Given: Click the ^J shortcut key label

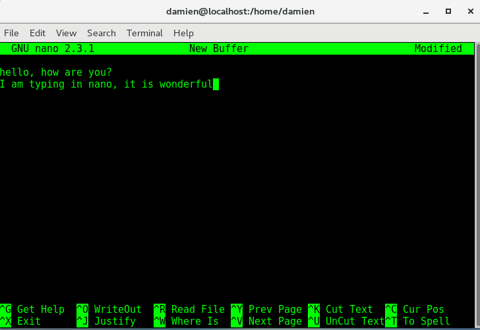Looking at the screenshot, I should click(82, 321).
